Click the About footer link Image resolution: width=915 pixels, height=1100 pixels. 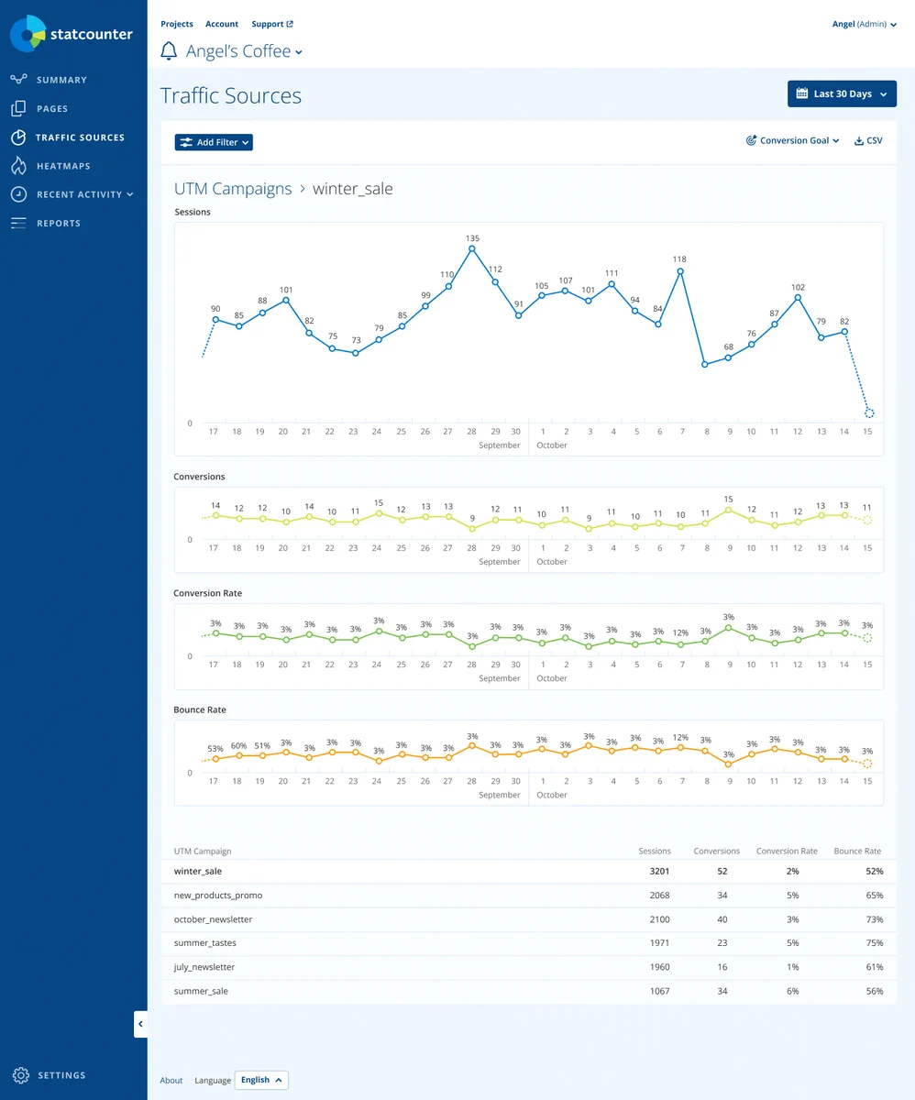(171, 1080)
